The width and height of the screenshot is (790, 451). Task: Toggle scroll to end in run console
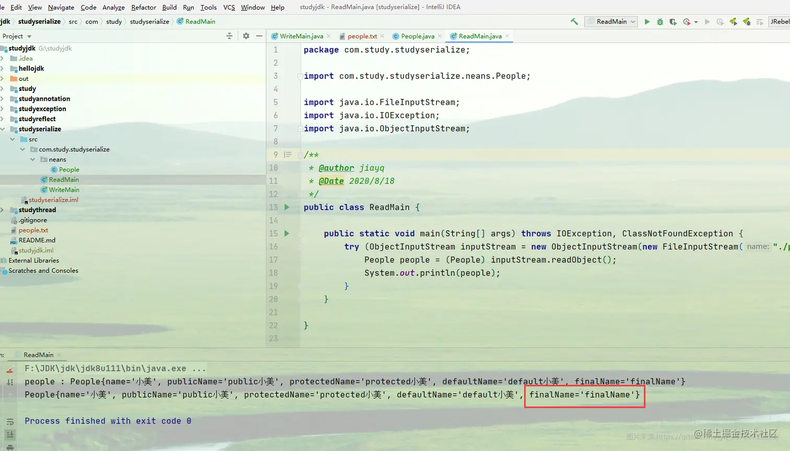[10, 434]
